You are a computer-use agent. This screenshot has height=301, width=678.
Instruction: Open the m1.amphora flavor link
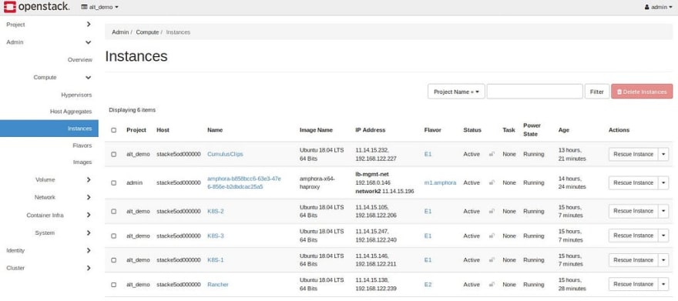440,182
